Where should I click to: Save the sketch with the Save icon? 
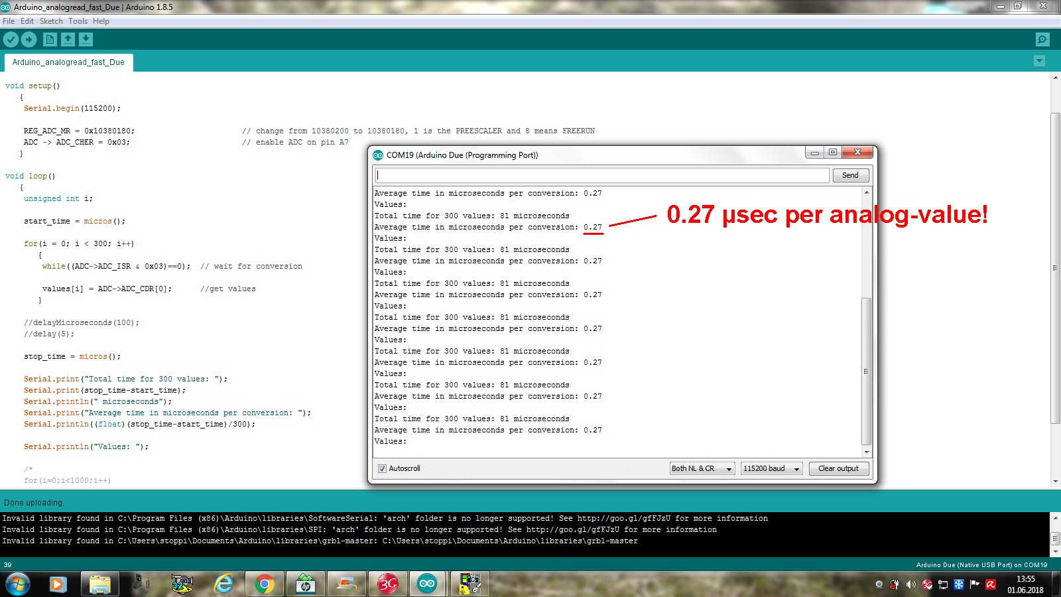pos(86,40)
